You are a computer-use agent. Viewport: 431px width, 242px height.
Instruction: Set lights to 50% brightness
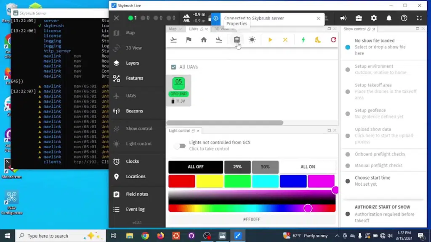click(x=265, y=167)
